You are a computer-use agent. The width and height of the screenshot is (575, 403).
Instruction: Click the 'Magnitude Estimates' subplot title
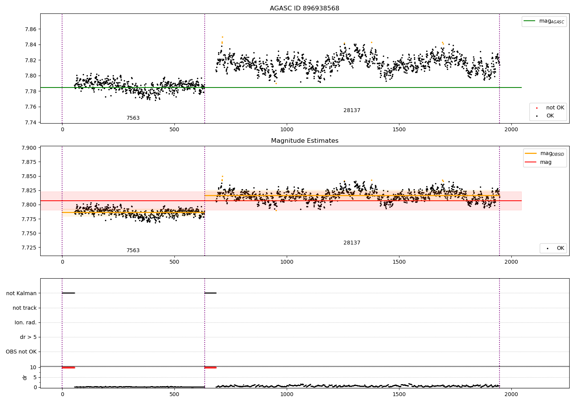click(x=304, y=141)
